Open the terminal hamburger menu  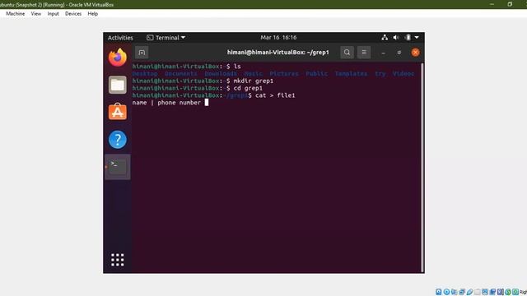point(364,53)
